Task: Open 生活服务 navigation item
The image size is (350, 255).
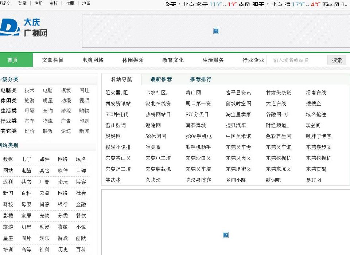Action: point(213,60)
